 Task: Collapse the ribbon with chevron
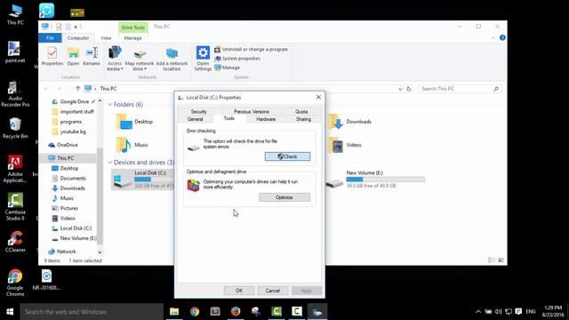[493, 37]
